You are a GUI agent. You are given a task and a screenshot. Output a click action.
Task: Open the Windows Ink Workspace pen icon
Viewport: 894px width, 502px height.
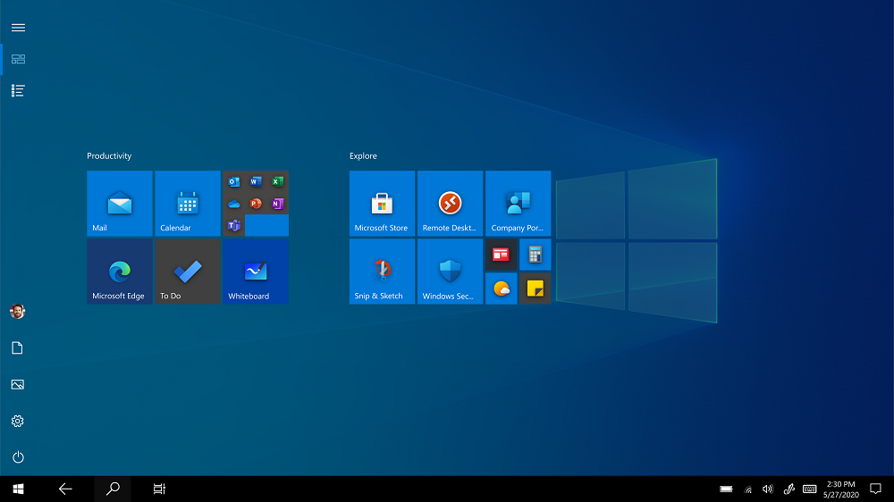click(x=789, y=489)
